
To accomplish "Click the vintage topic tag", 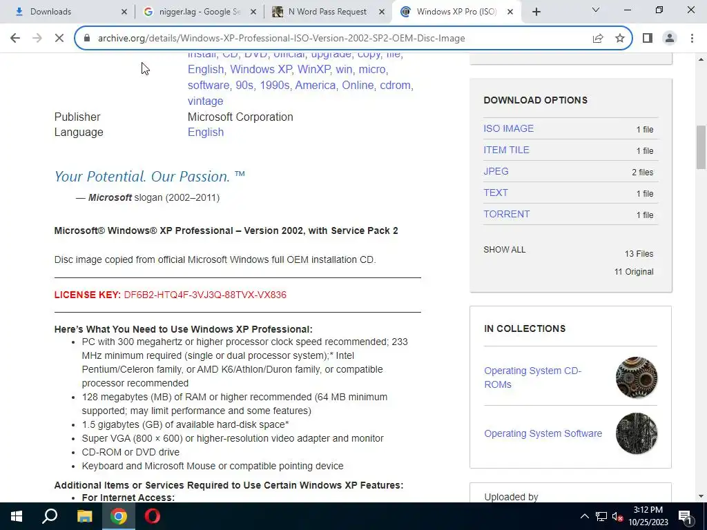I will coord(205,101).
